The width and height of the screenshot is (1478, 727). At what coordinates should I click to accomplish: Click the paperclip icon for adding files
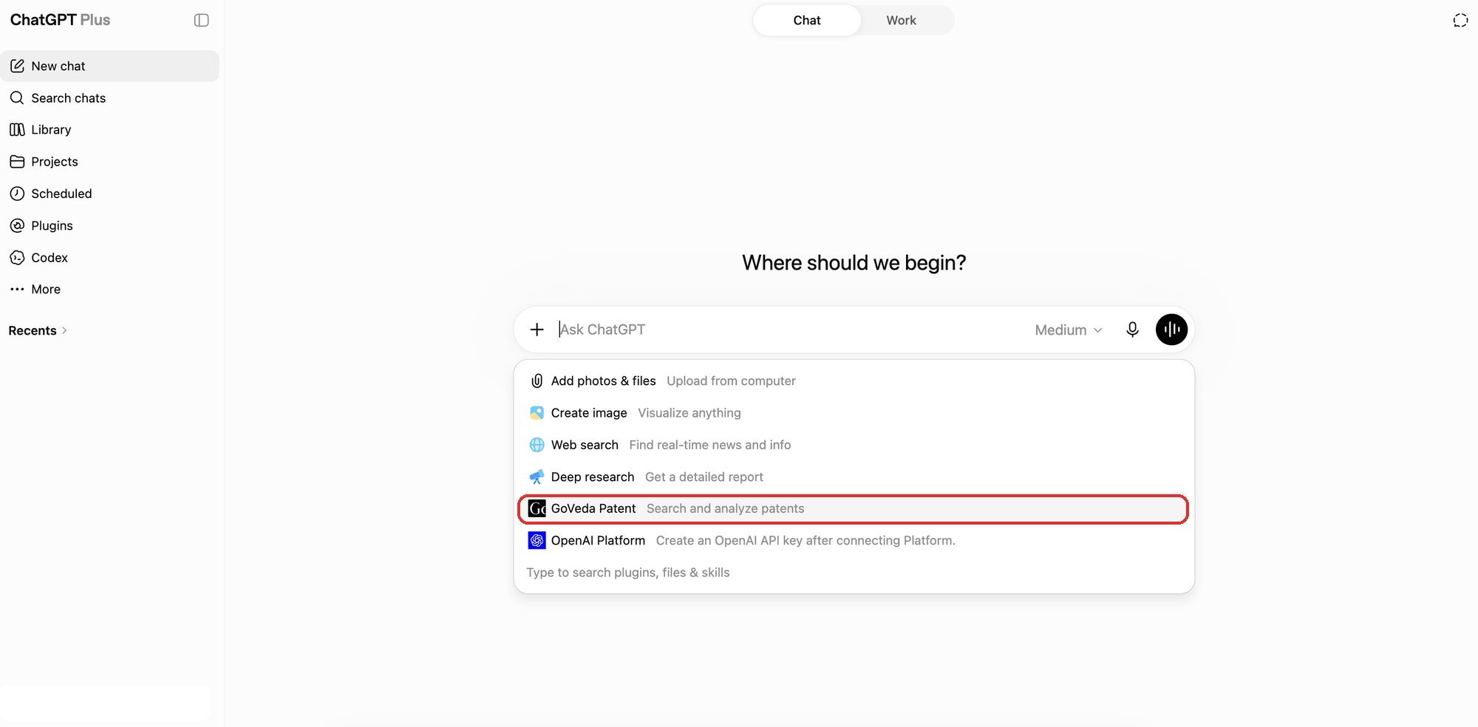tap(537, 380)
